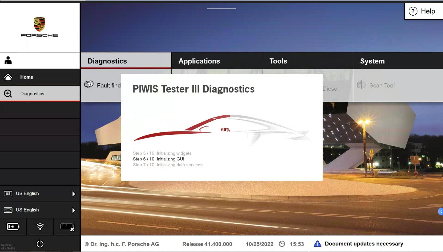Click the warning triangle icon
Screen dimensions: 443x252
coord(317,244)
